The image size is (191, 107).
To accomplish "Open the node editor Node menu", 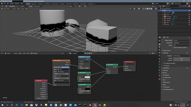I will [x=28, y=53].
